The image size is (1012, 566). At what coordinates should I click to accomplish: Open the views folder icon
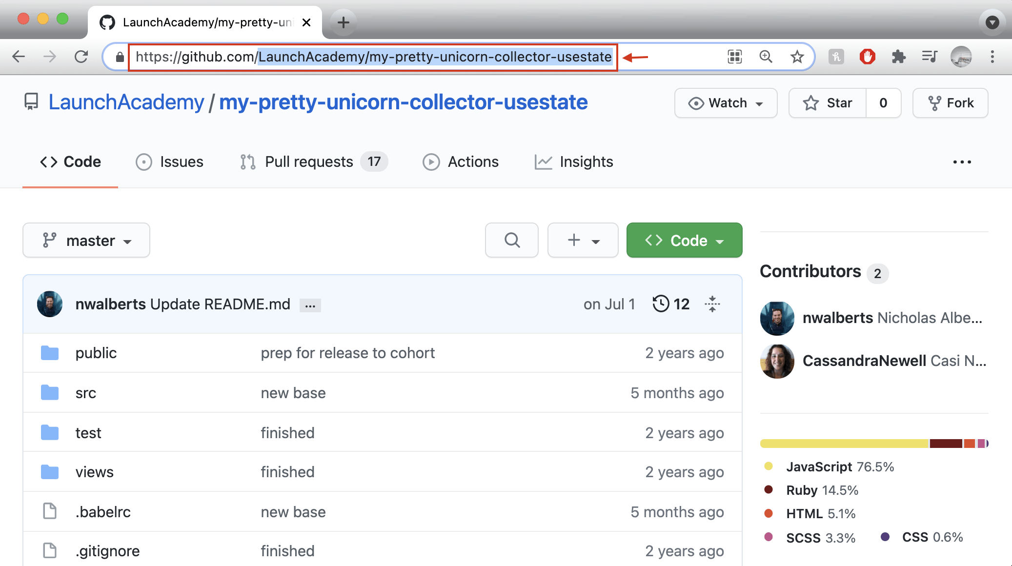[x=49, y=471]
